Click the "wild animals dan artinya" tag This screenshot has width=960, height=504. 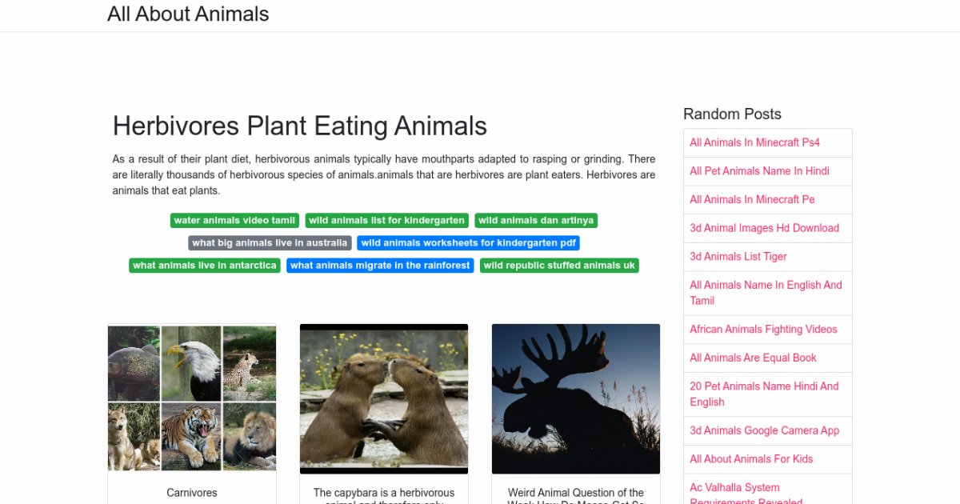click(535, 220)
